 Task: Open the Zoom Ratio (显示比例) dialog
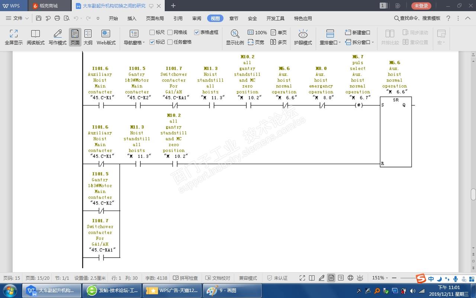pos(235,37)
